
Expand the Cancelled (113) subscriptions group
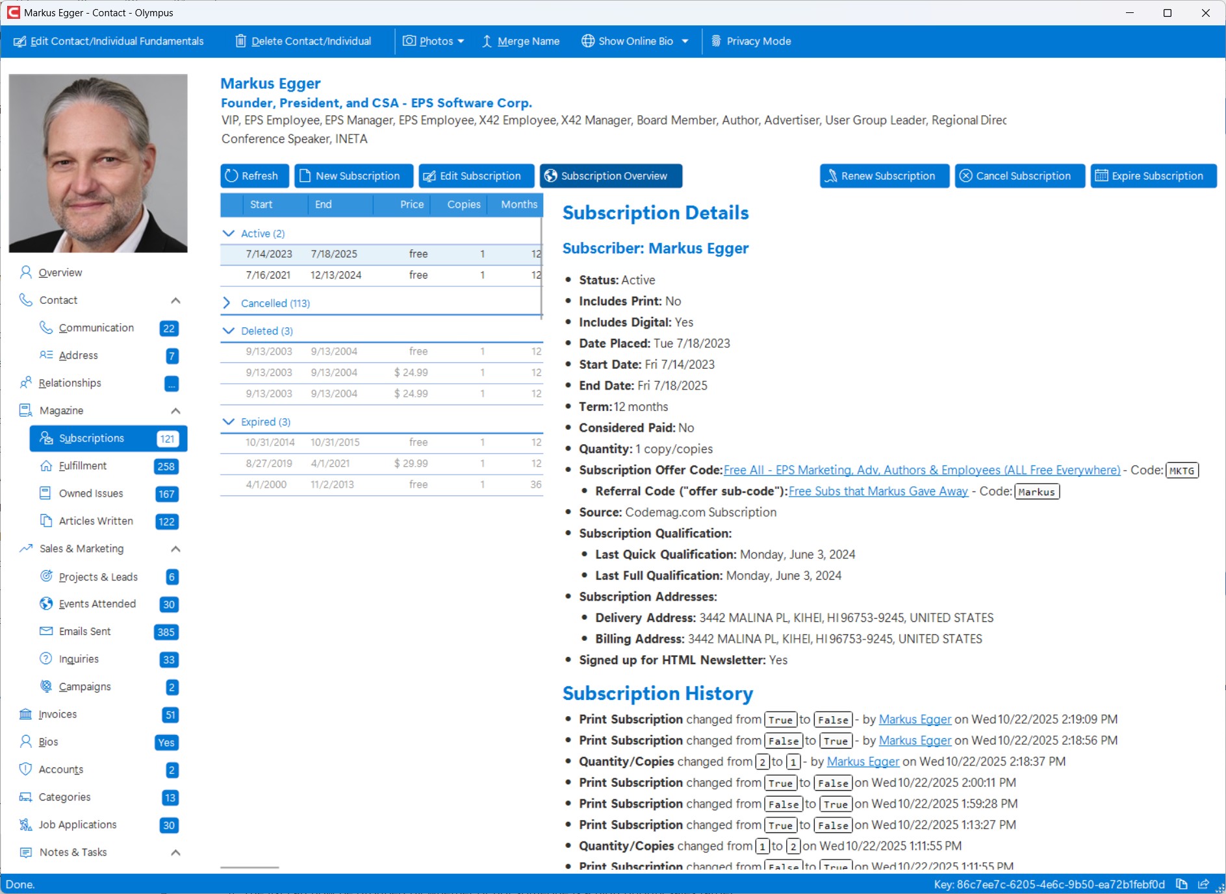(227, 303)
